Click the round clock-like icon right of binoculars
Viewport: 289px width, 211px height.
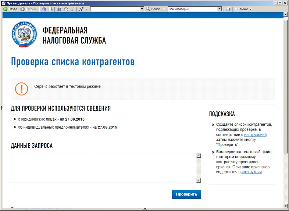pyautogui.click(x=65, y=9)
